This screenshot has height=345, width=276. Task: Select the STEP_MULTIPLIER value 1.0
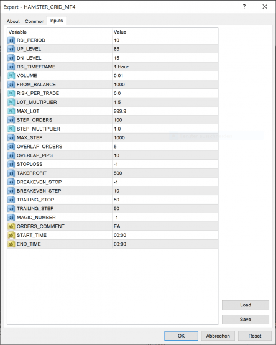pyautogui.click(x=117, y=129)
